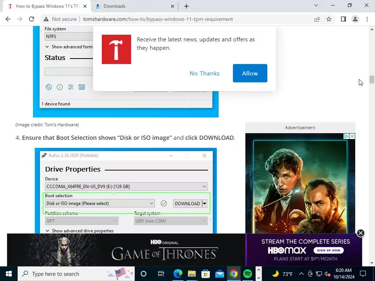The image size is (375, 281).
Task: Click the Tom's Hardware hammer logo
Action: point(116,49)
